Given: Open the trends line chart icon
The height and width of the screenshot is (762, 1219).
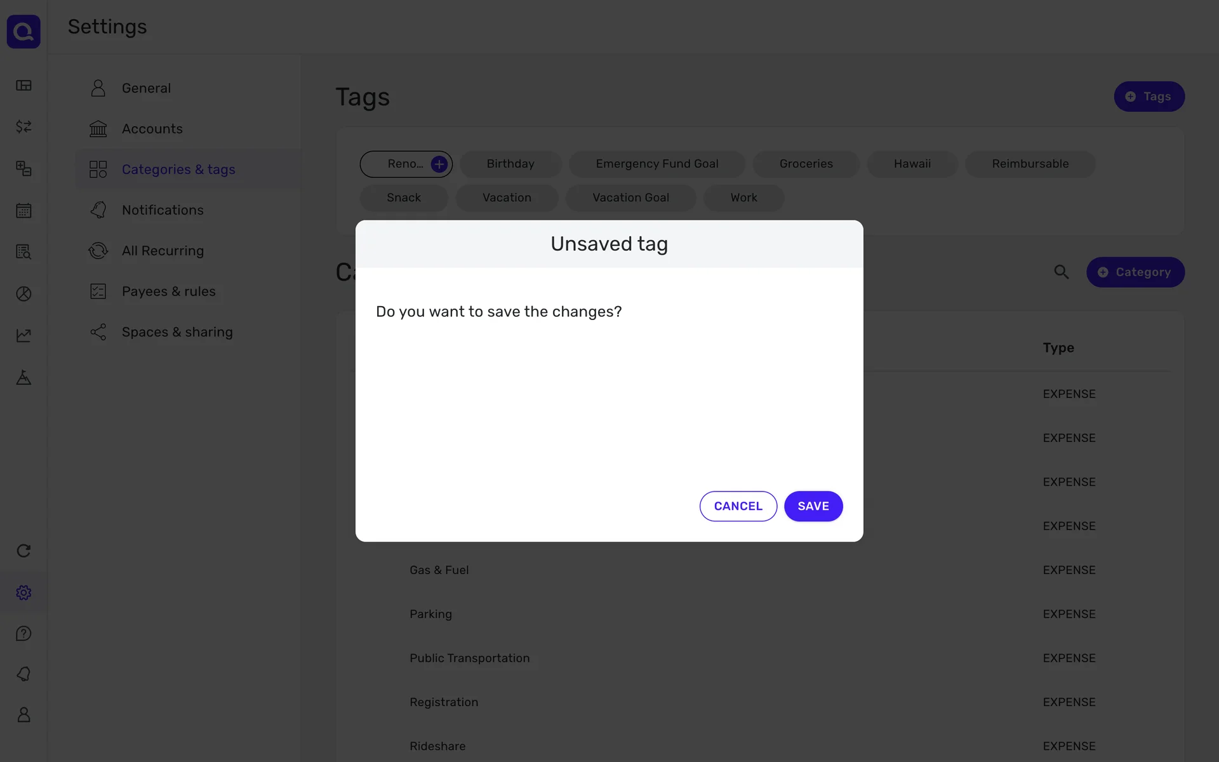Looking at the screenshot, I should pyautogui.click(x=23, y=335).
